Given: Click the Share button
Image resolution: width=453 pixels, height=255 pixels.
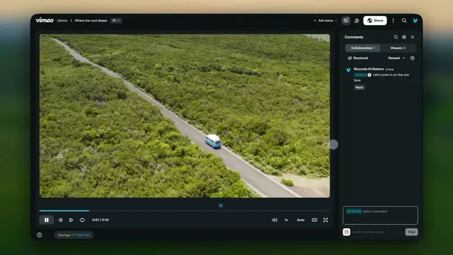Looking at the screenshot, I should [375, 20].
